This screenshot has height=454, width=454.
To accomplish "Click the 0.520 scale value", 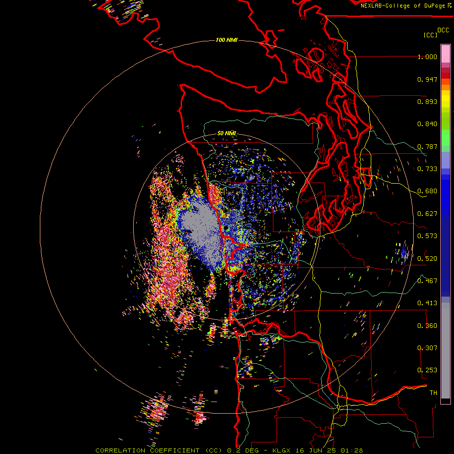I will click(x=427, y=258).
